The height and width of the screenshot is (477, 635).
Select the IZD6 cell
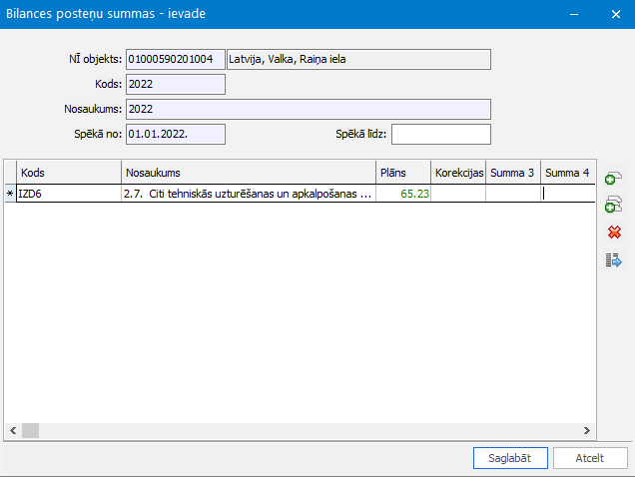(69, 194)
